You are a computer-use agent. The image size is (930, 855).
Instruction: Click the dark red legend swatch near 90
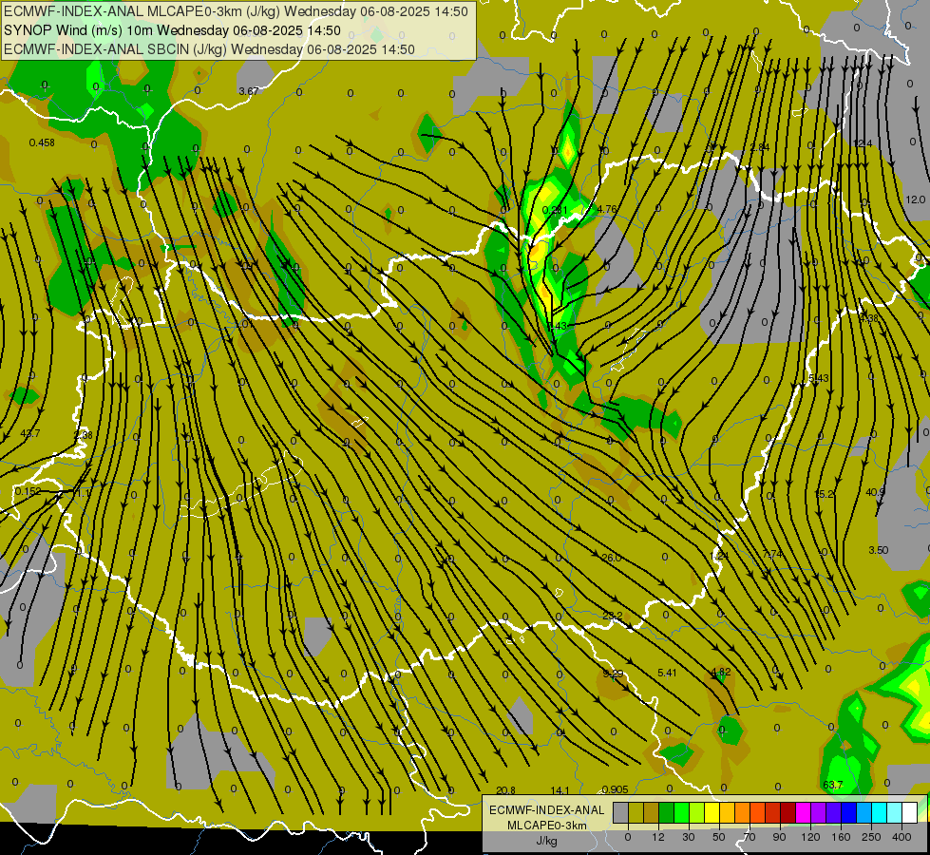pos(788,812)
